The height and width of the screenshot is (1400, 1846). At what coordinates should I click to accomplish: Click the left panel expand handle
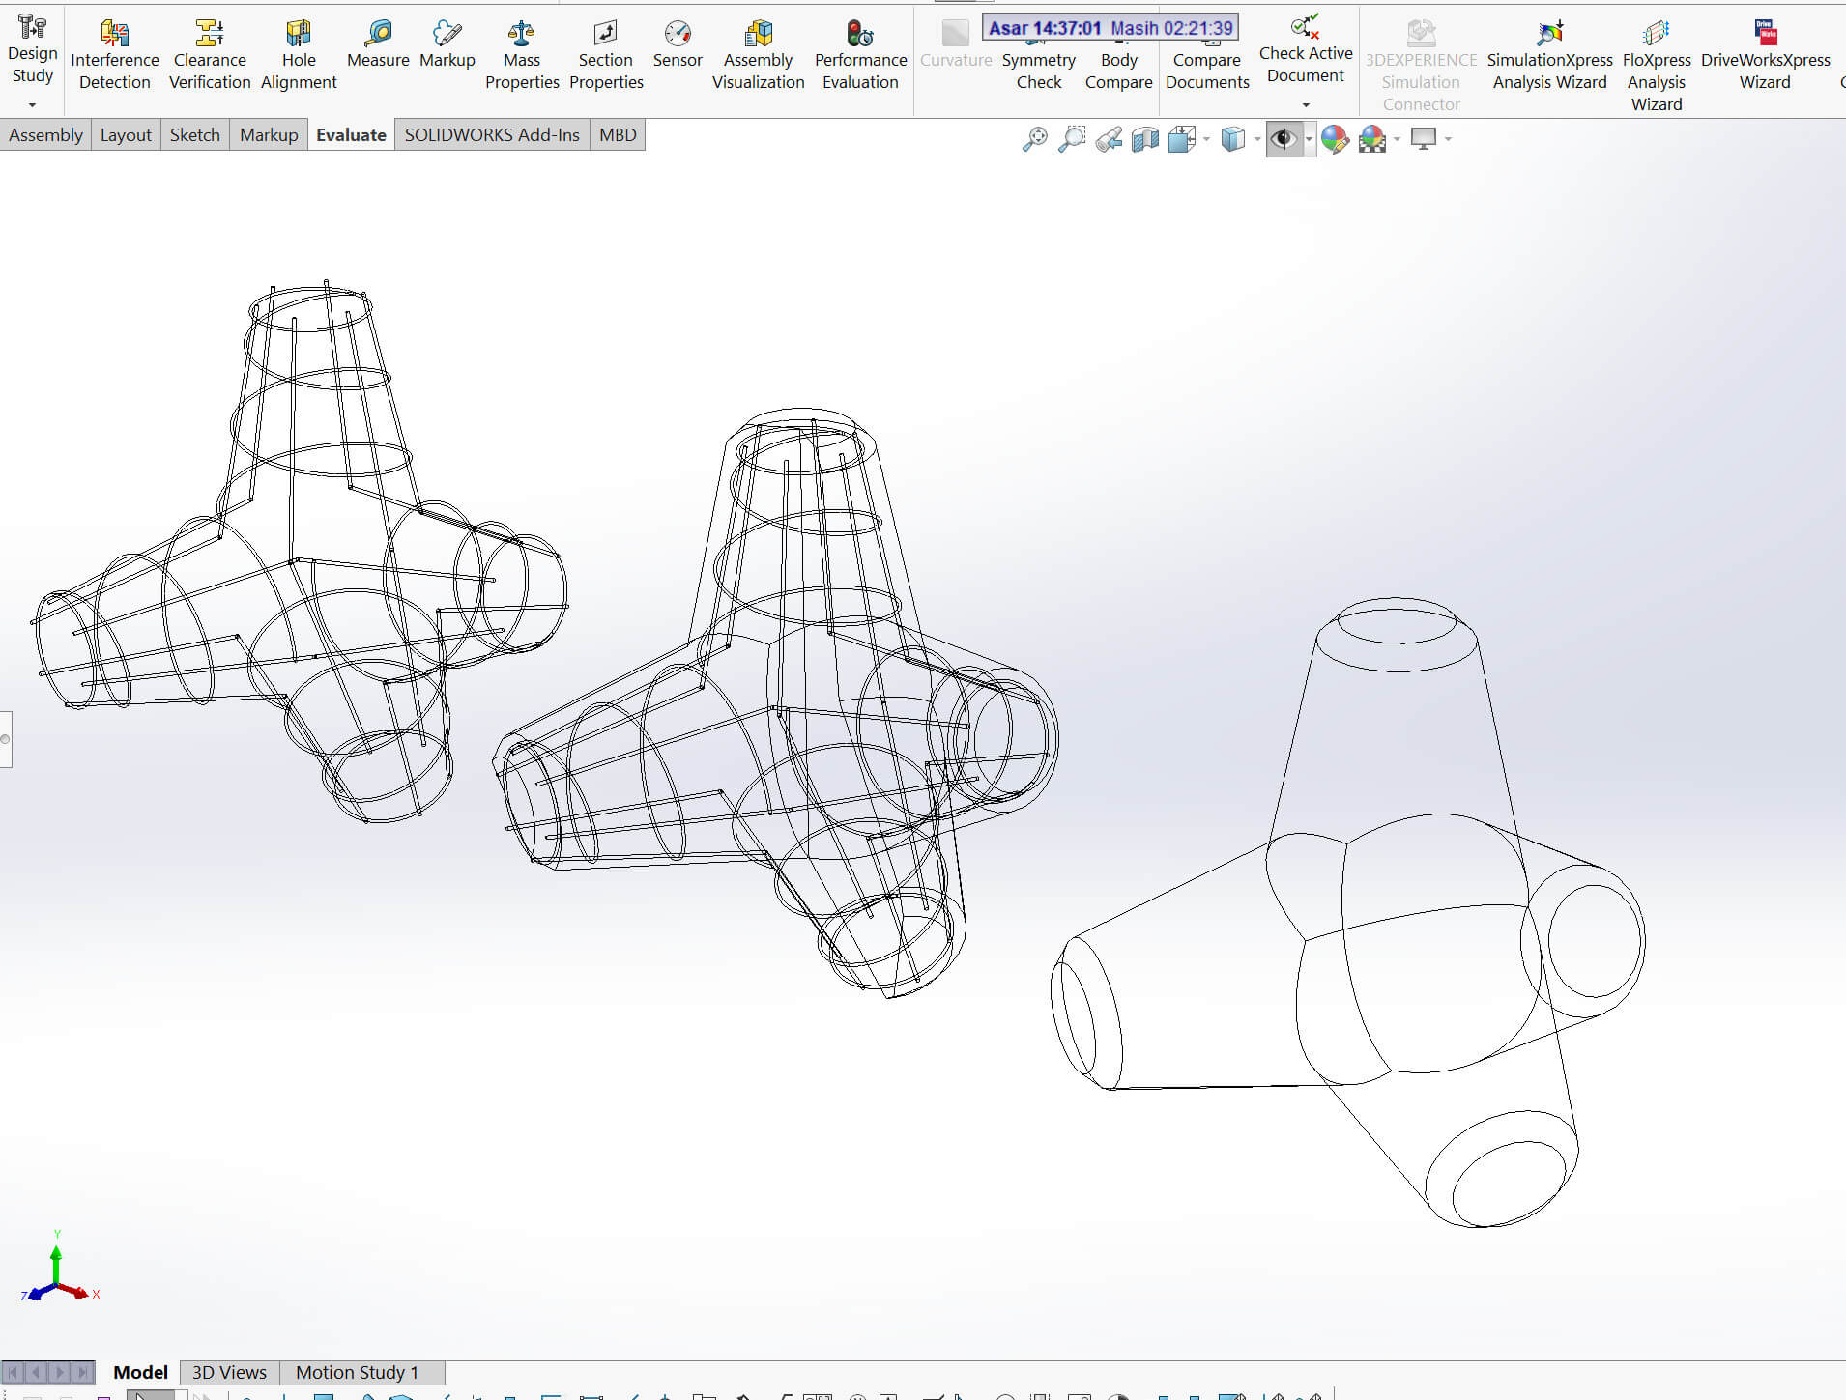pos(6,739)
